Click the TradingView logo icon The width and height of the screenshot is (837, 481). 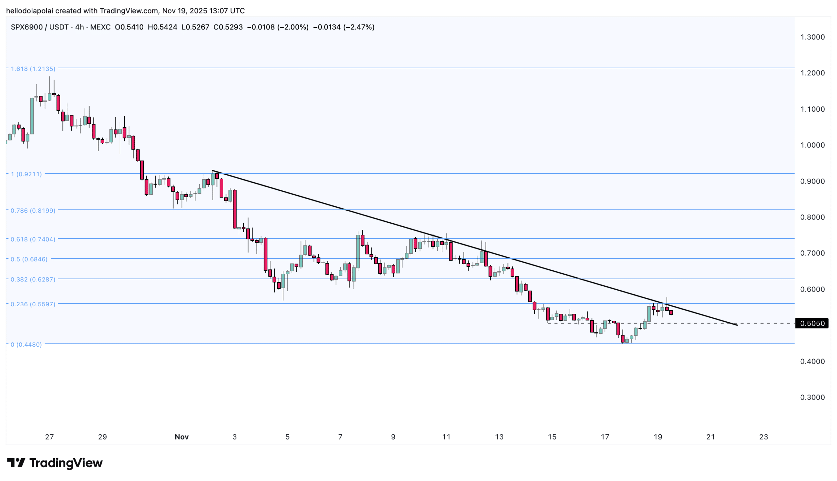pyautogui.click(x=16, y=463)
